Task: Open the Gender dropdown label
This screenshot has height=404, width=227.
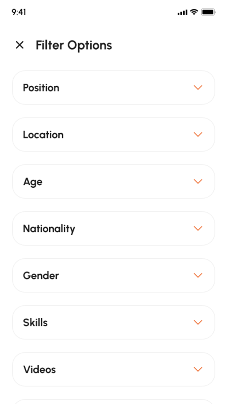Action: (41, 276)
